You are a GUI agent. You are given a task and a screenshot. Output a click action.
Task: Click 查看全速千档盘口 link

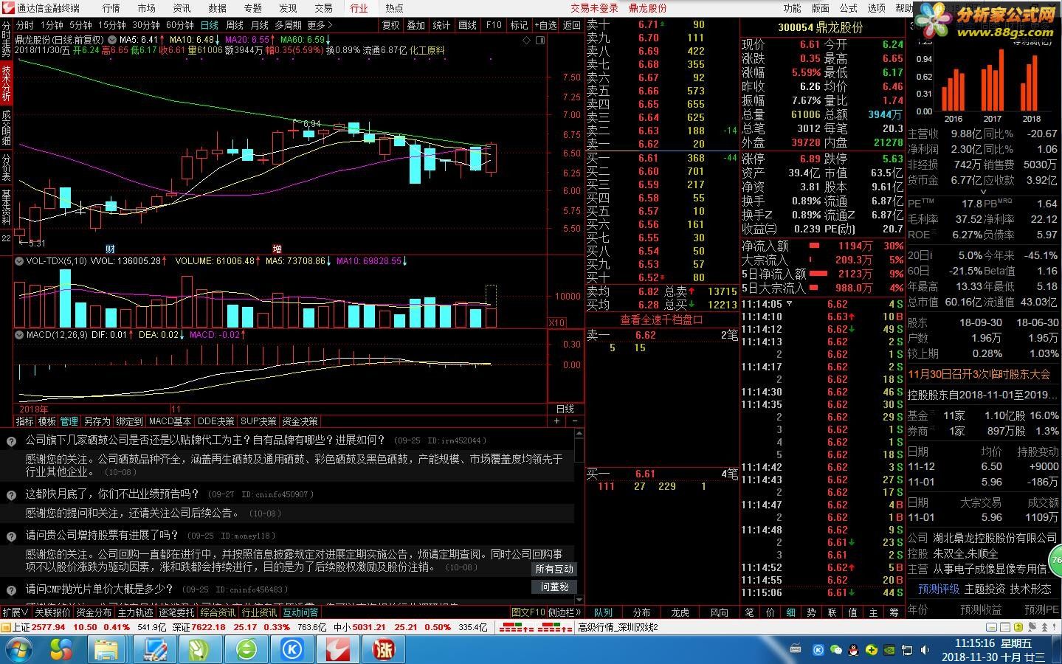pos(661,319)
